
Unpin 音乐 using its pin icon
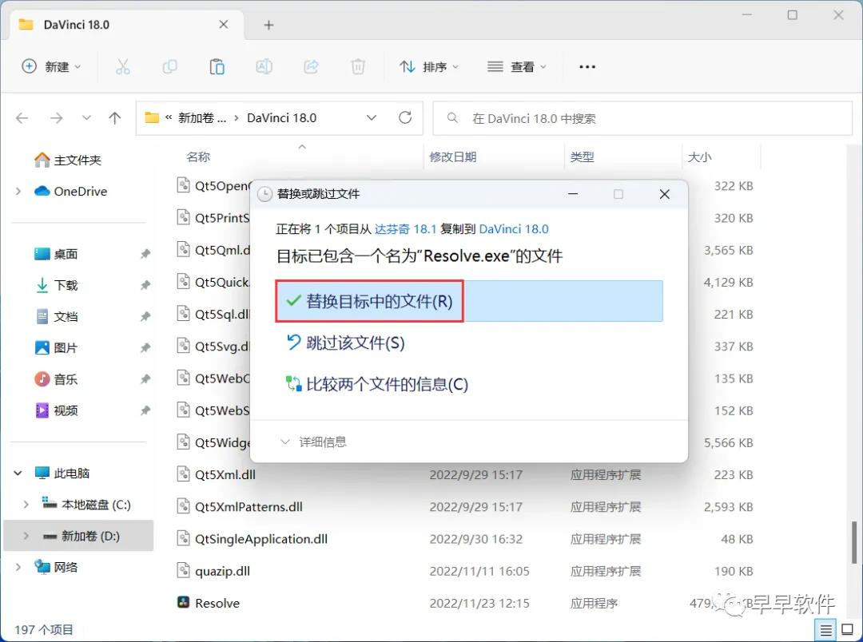[145, 379]
